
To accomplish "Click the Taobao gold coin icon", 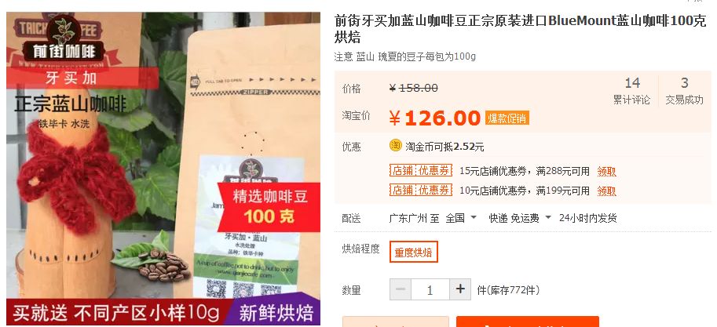I will pyautogui.click(x=396, y=146).
